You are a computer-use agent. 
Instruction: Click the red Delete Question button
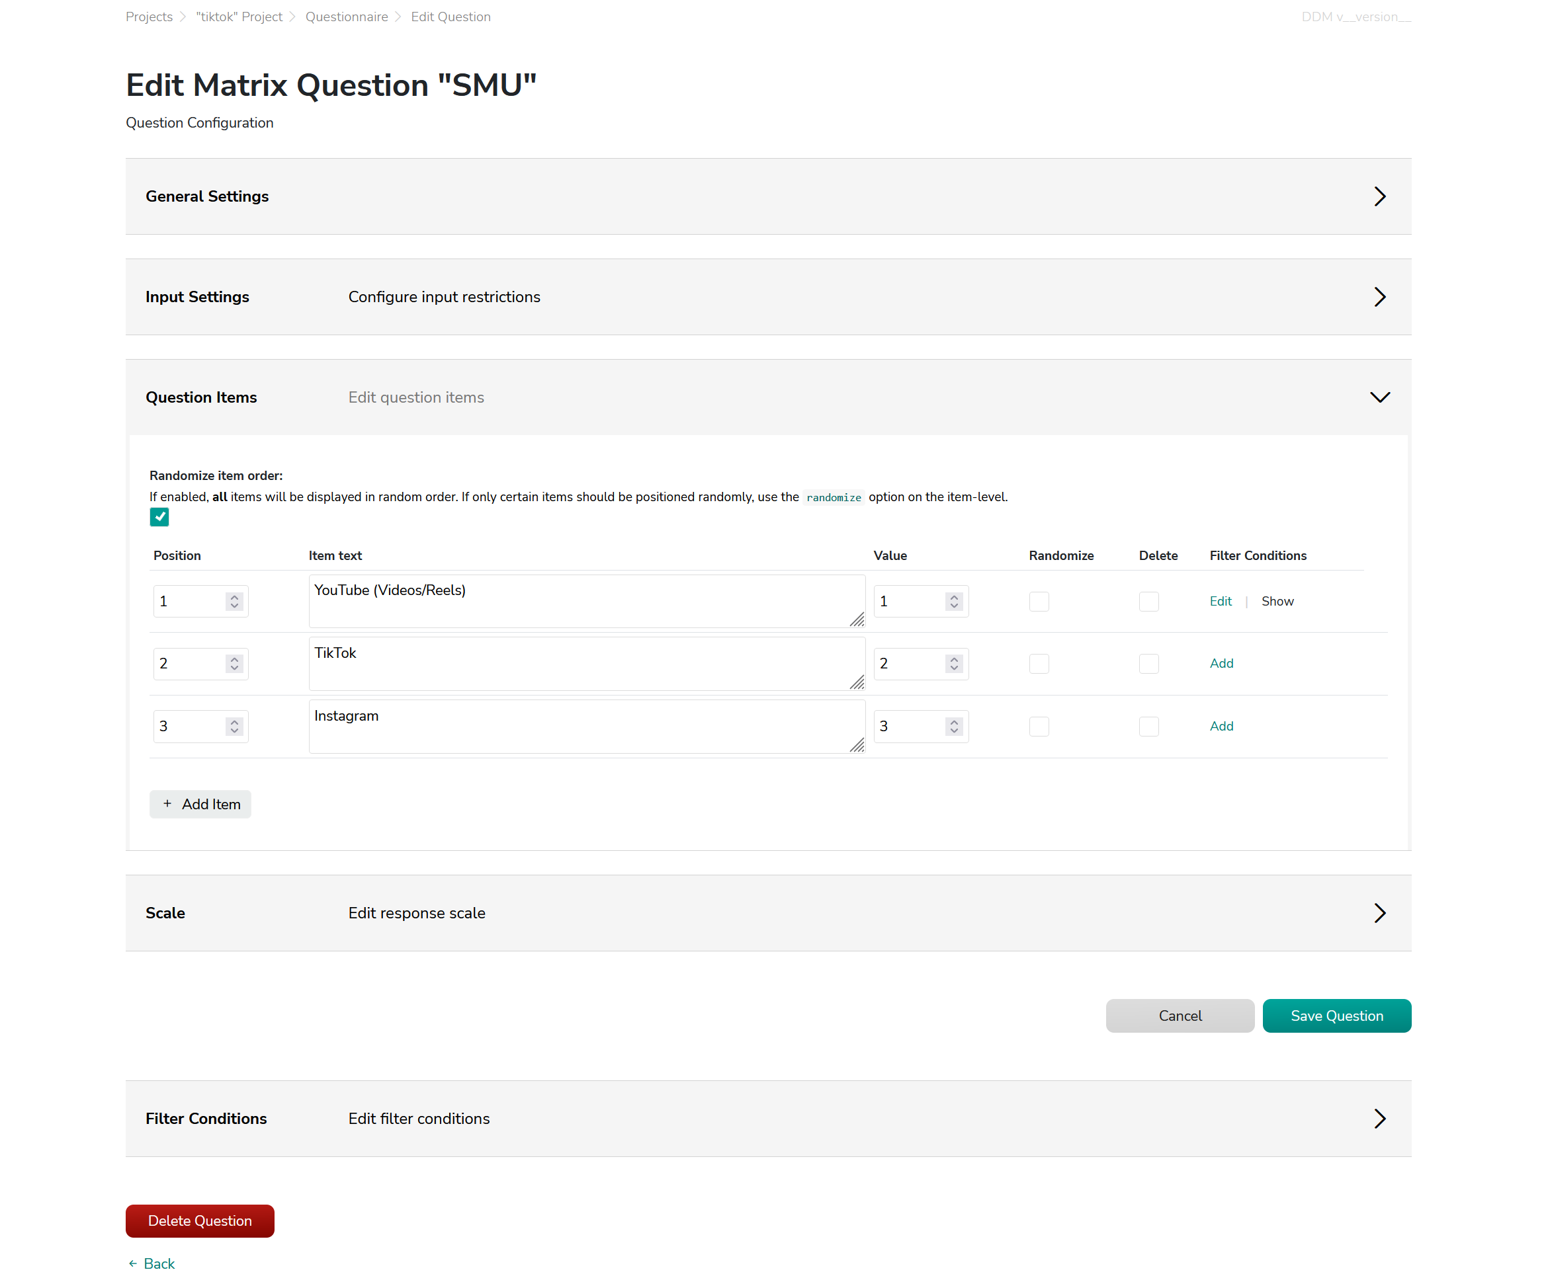[x=200, y=1220]
